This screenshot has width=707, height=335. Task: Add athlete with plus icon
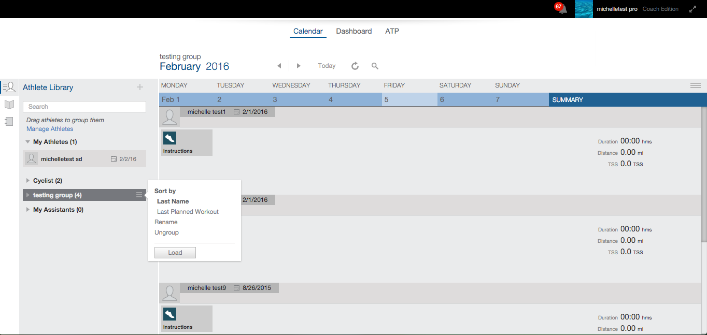coord(139,87)
